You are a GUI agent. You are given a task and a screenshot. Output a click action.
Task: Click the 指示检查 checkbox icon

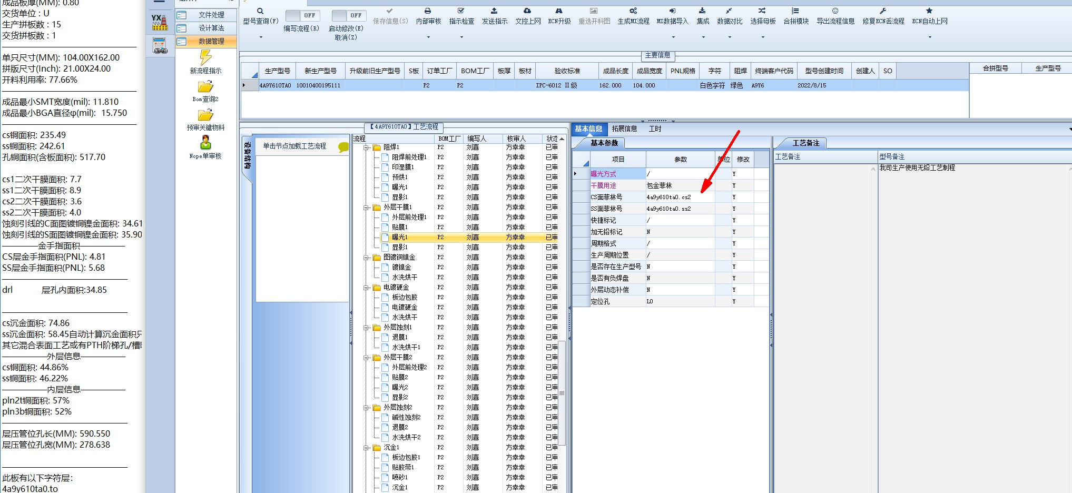(461, 11)
